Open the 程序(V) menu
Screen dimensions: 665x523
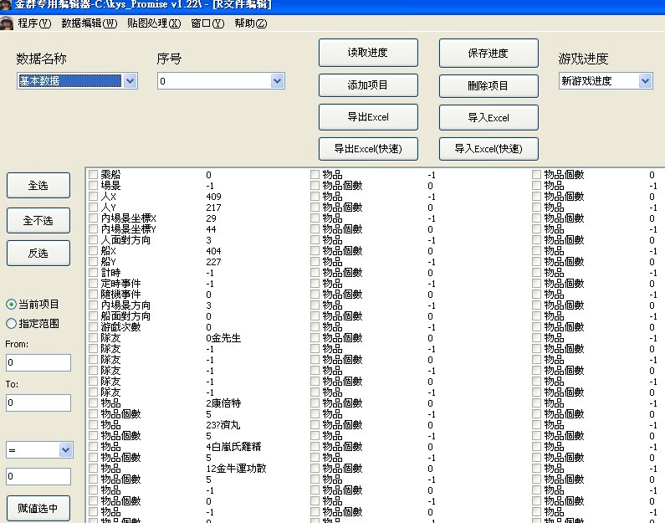[x=34, y=23]
